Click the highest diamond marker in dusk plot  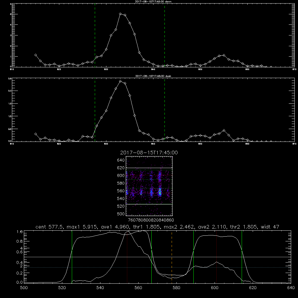coord(120,81)
